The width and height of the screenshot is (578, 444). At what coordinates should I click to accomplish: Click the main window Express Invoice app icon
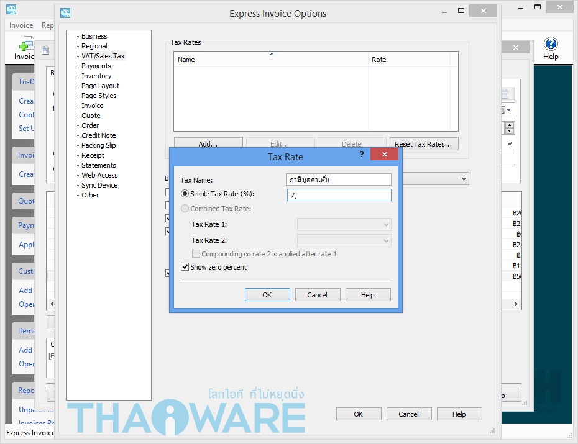(x=11, y=9)
